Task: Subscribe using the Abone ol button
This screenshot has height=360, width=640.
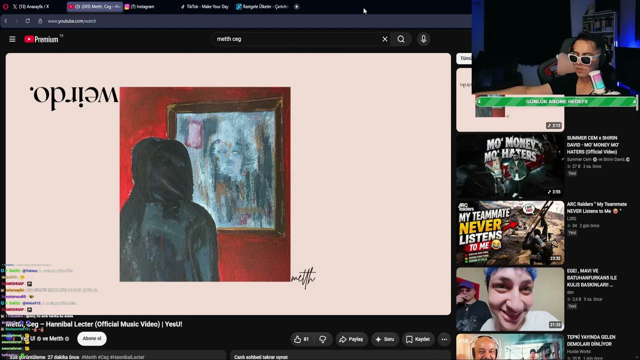Action: click(x=92, y=338)
